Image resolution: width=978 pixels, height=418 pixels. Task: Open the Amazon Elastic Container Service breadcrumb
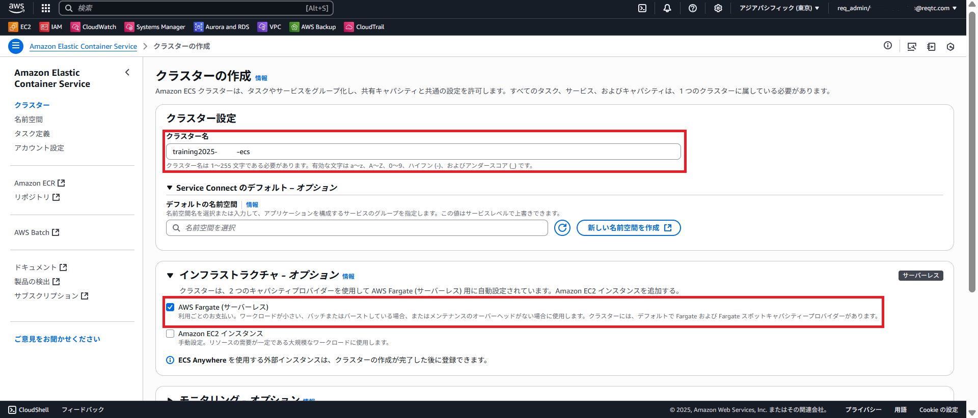pyautogui.click(x=83, y=46)
